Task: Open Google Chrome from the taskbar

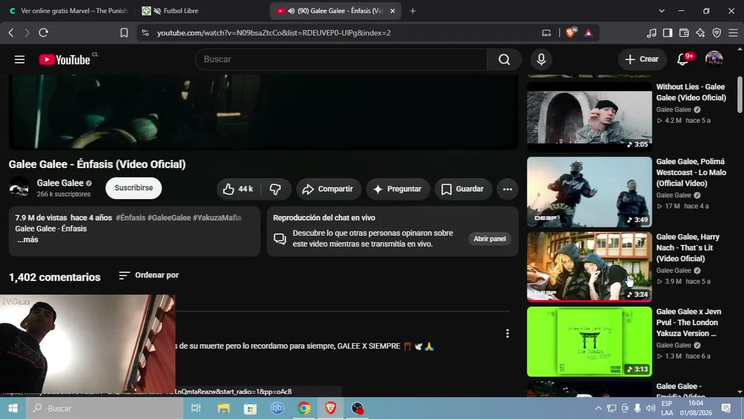Action: click(304, 409)
